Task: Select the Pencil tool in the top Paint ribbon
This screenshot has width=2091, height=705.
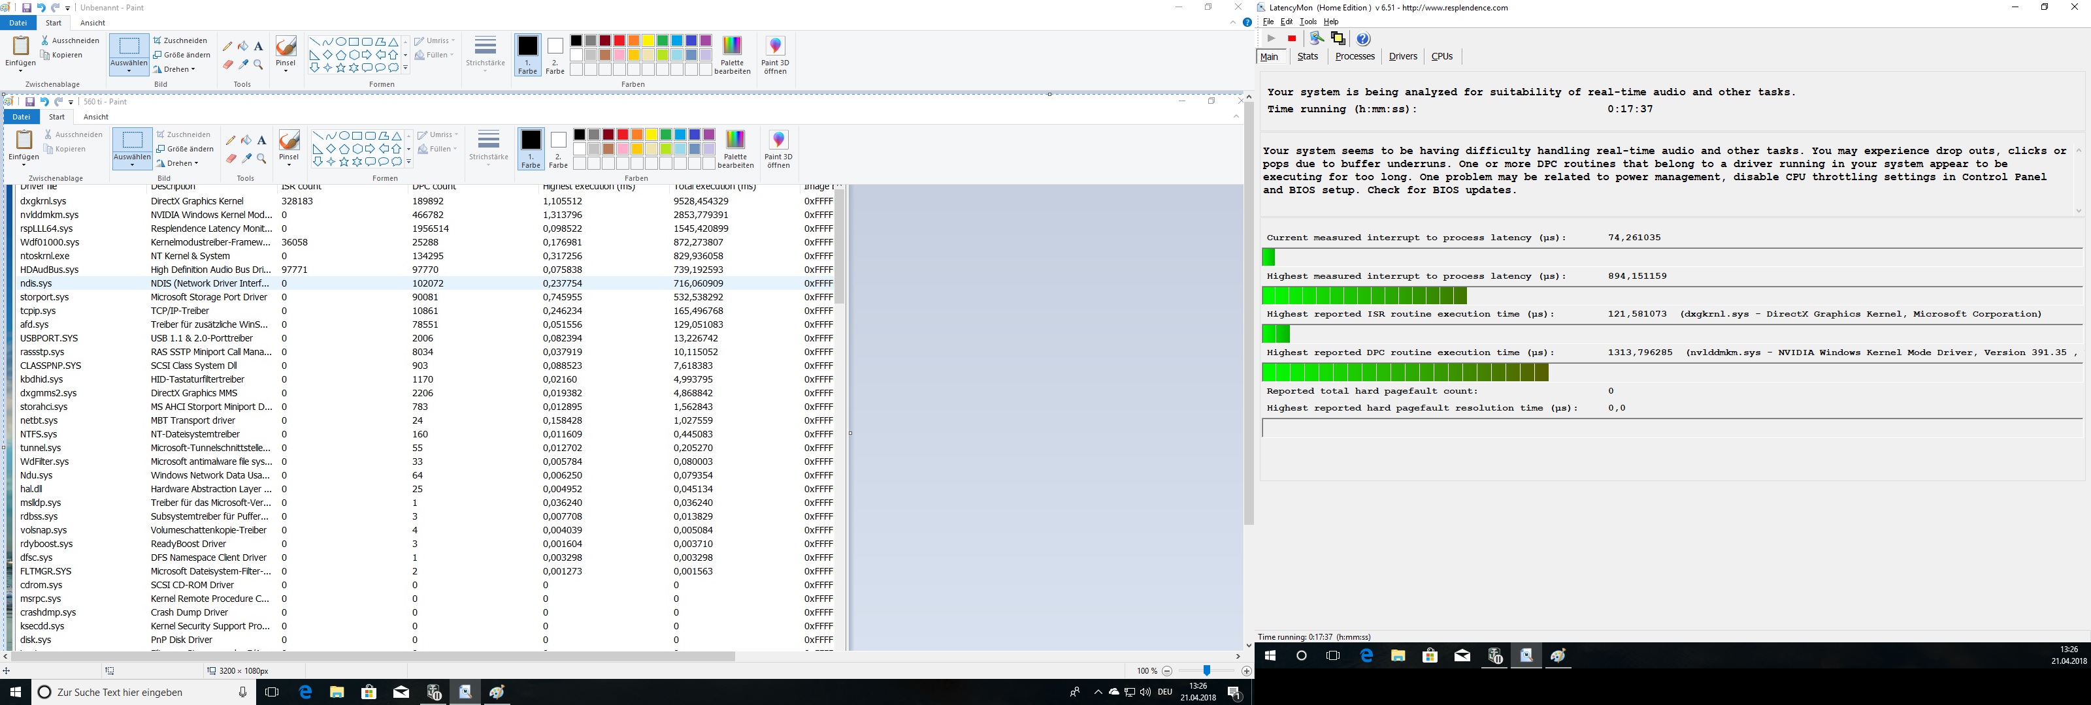Action: [228, 46]
